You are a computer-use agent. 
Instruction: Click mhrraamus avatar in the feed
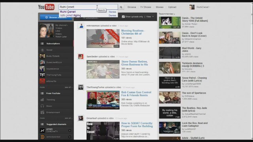(81, 26)
